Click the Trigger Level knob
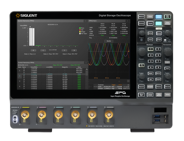The image size is (184, 141). pos(168,33)
